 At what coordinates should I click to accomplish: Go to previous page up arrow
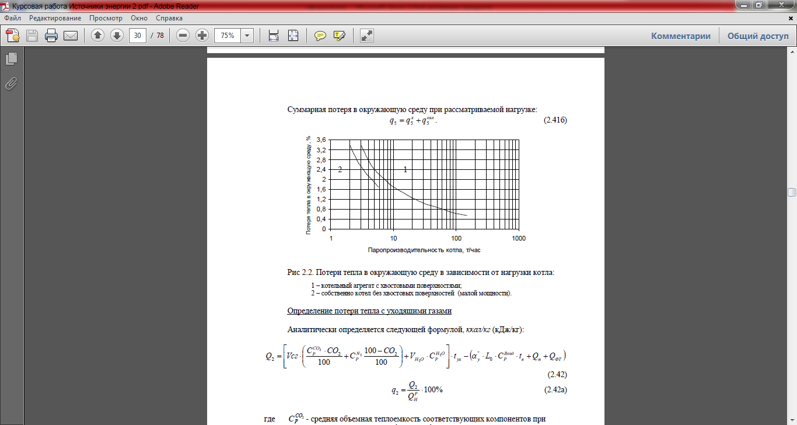pyautogui.click(x=97, y=36)
